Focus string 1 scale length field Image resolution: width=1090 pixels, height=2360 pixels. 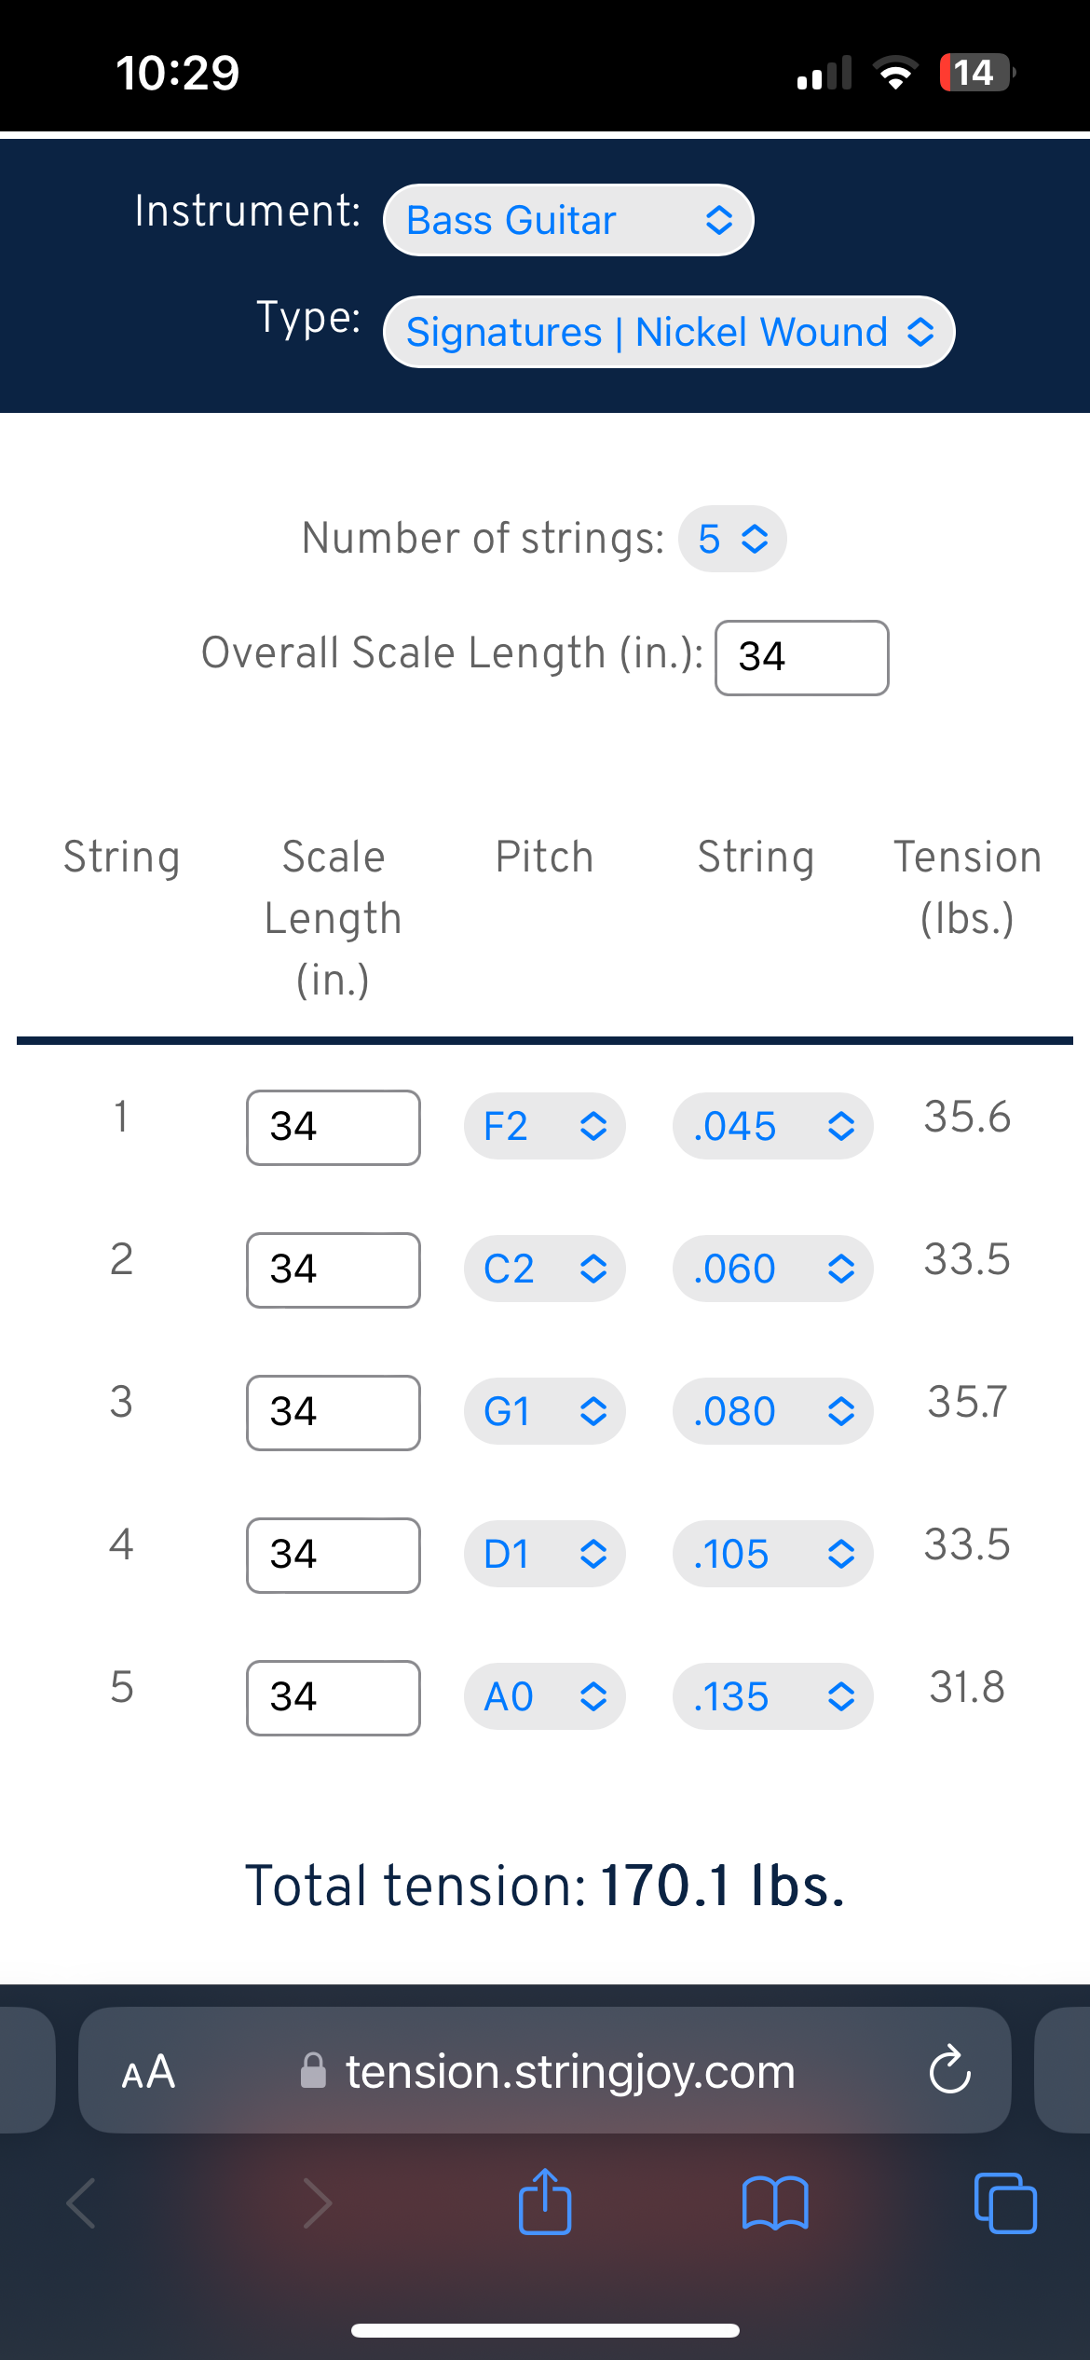[x=334, y=1128]
